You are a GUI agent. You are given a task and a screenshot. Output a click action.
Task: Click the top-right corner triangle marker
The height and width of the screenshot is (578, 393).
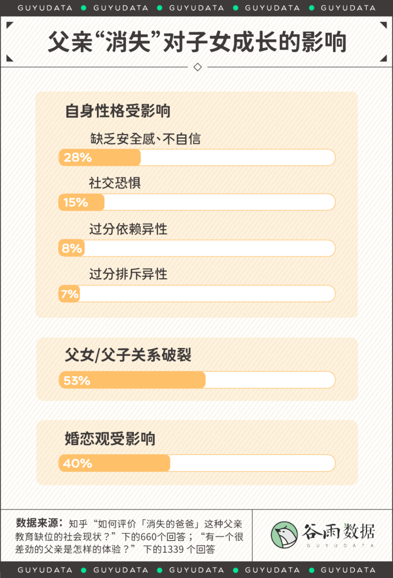tap(383, 25)
